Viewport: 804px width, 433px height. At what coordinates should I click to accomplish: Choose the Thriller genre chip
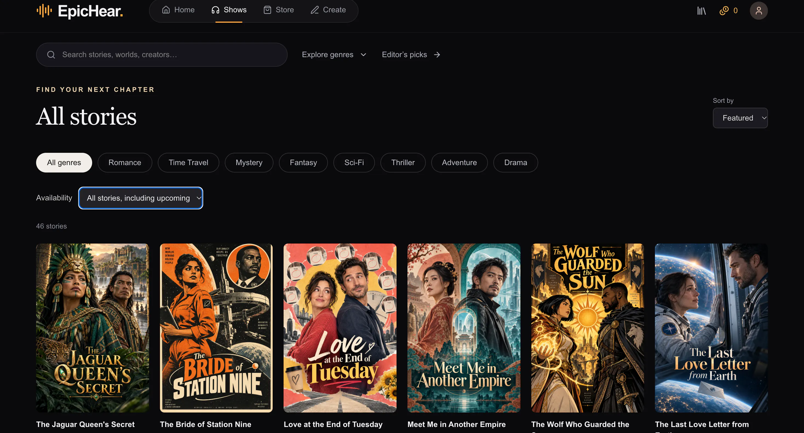(x=403, y=163)
